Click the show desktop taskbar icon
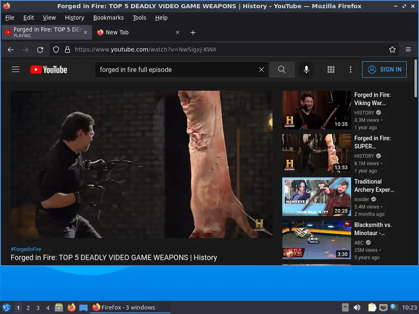The image size is (419, 314). (x=83, y=308)
